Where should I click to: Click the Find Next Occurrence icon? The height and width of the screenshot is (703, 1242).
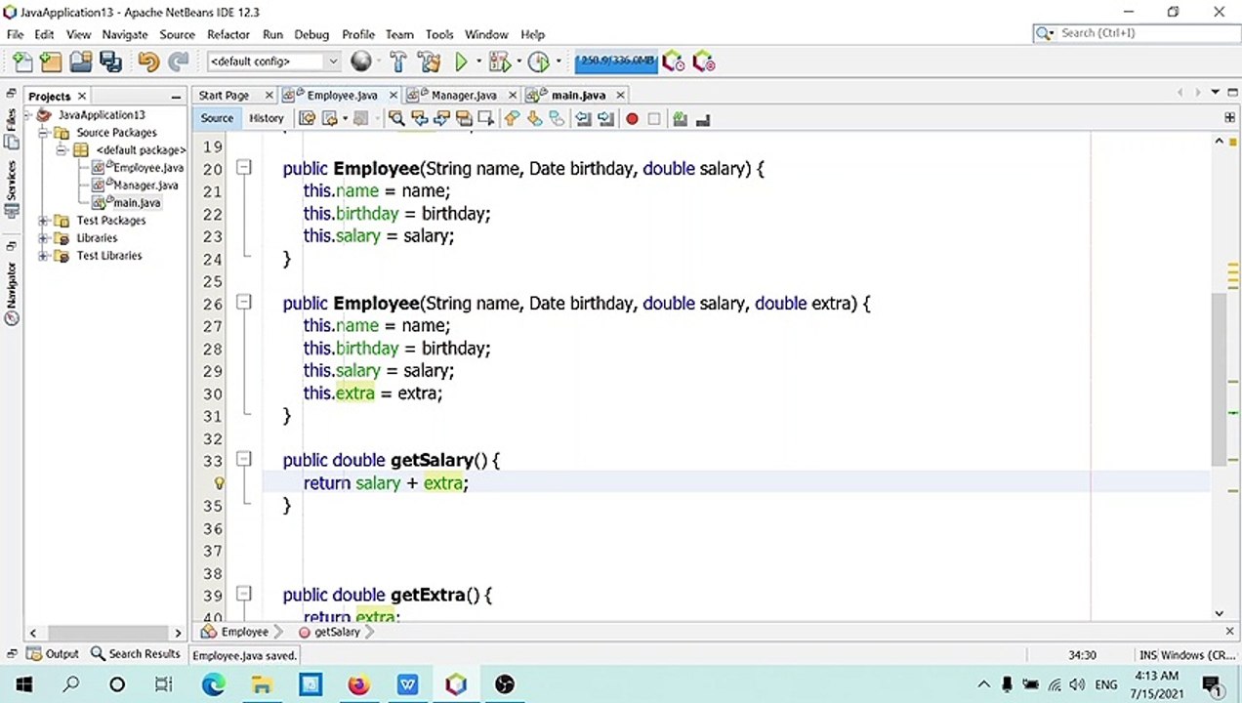pyautogui.click(x=441, y=119)
